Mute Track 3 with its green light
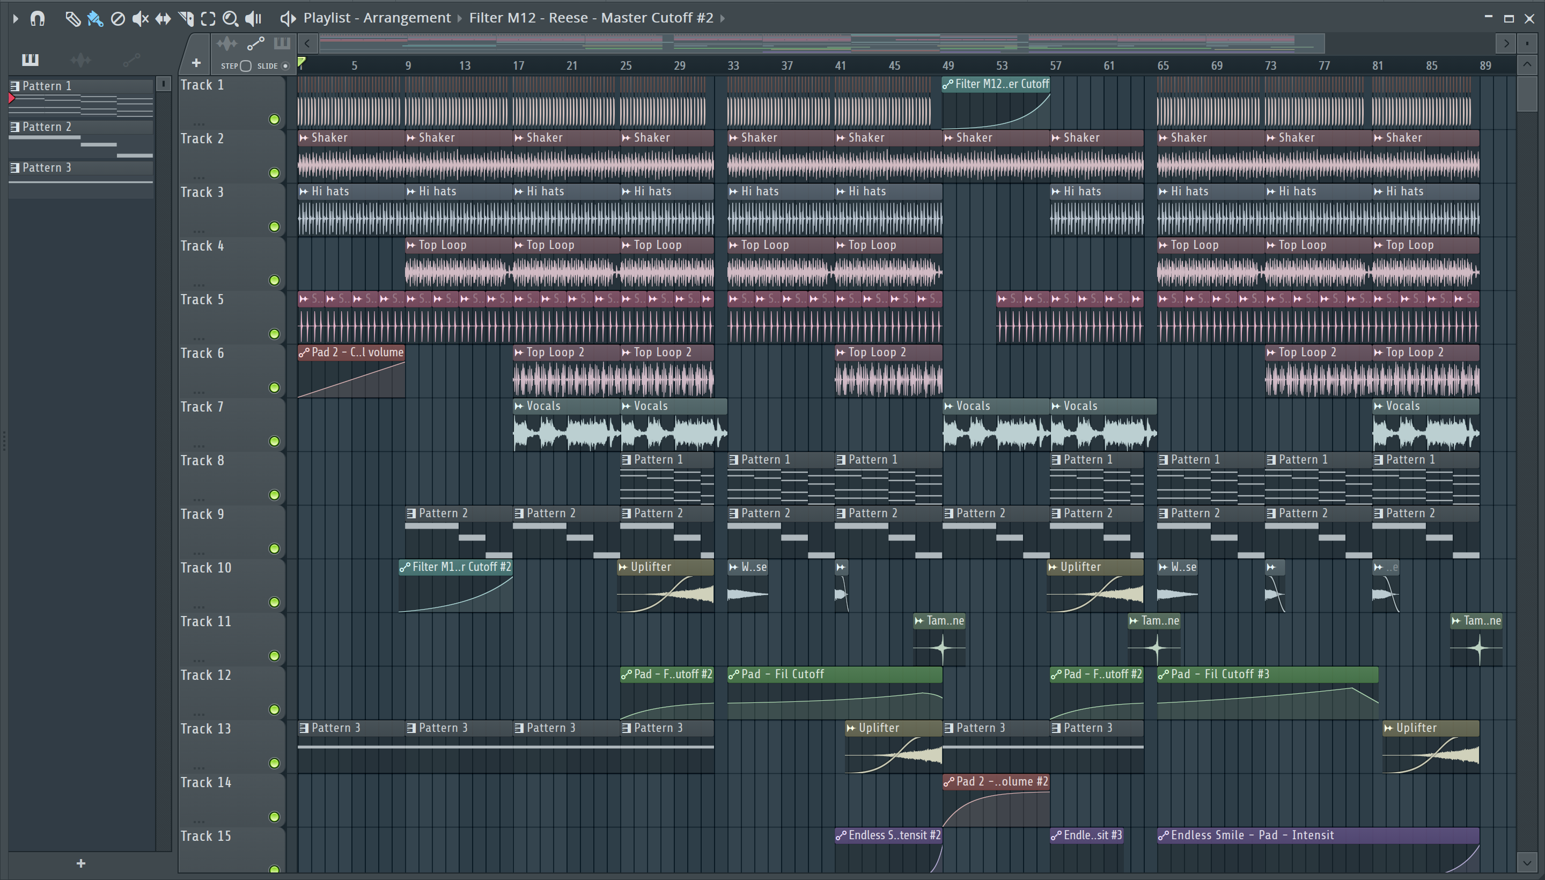The width and height of the screenshot is (1545, 880). 274,226
